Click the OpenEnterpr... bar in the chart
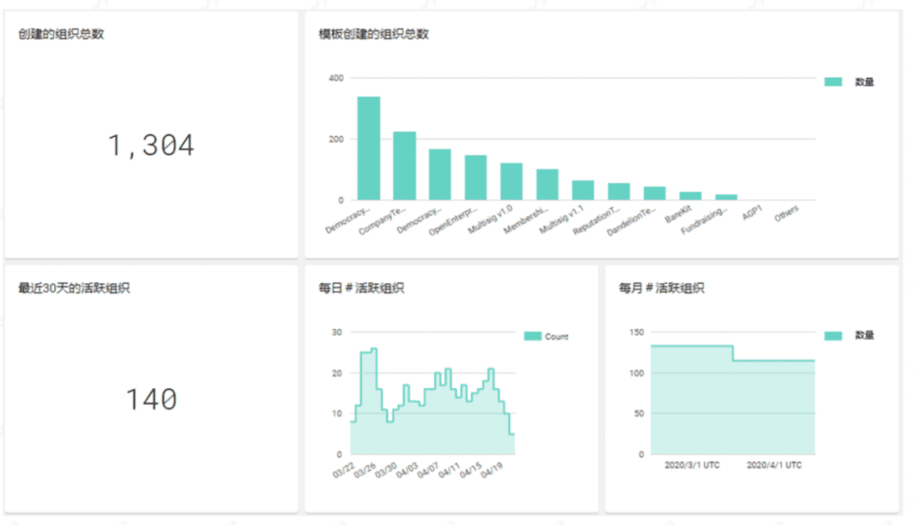This screenshot has height=525, width=914. point(476,178)
